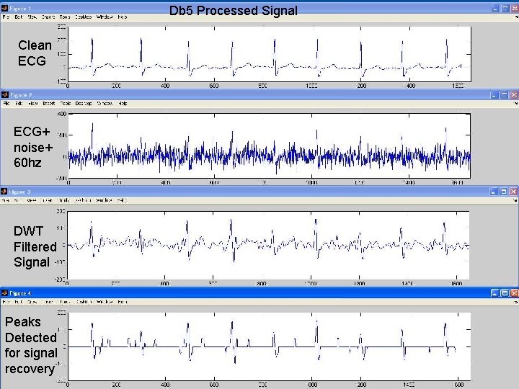
Task: Close the Figure 3 window
Action: coord(513,192)
